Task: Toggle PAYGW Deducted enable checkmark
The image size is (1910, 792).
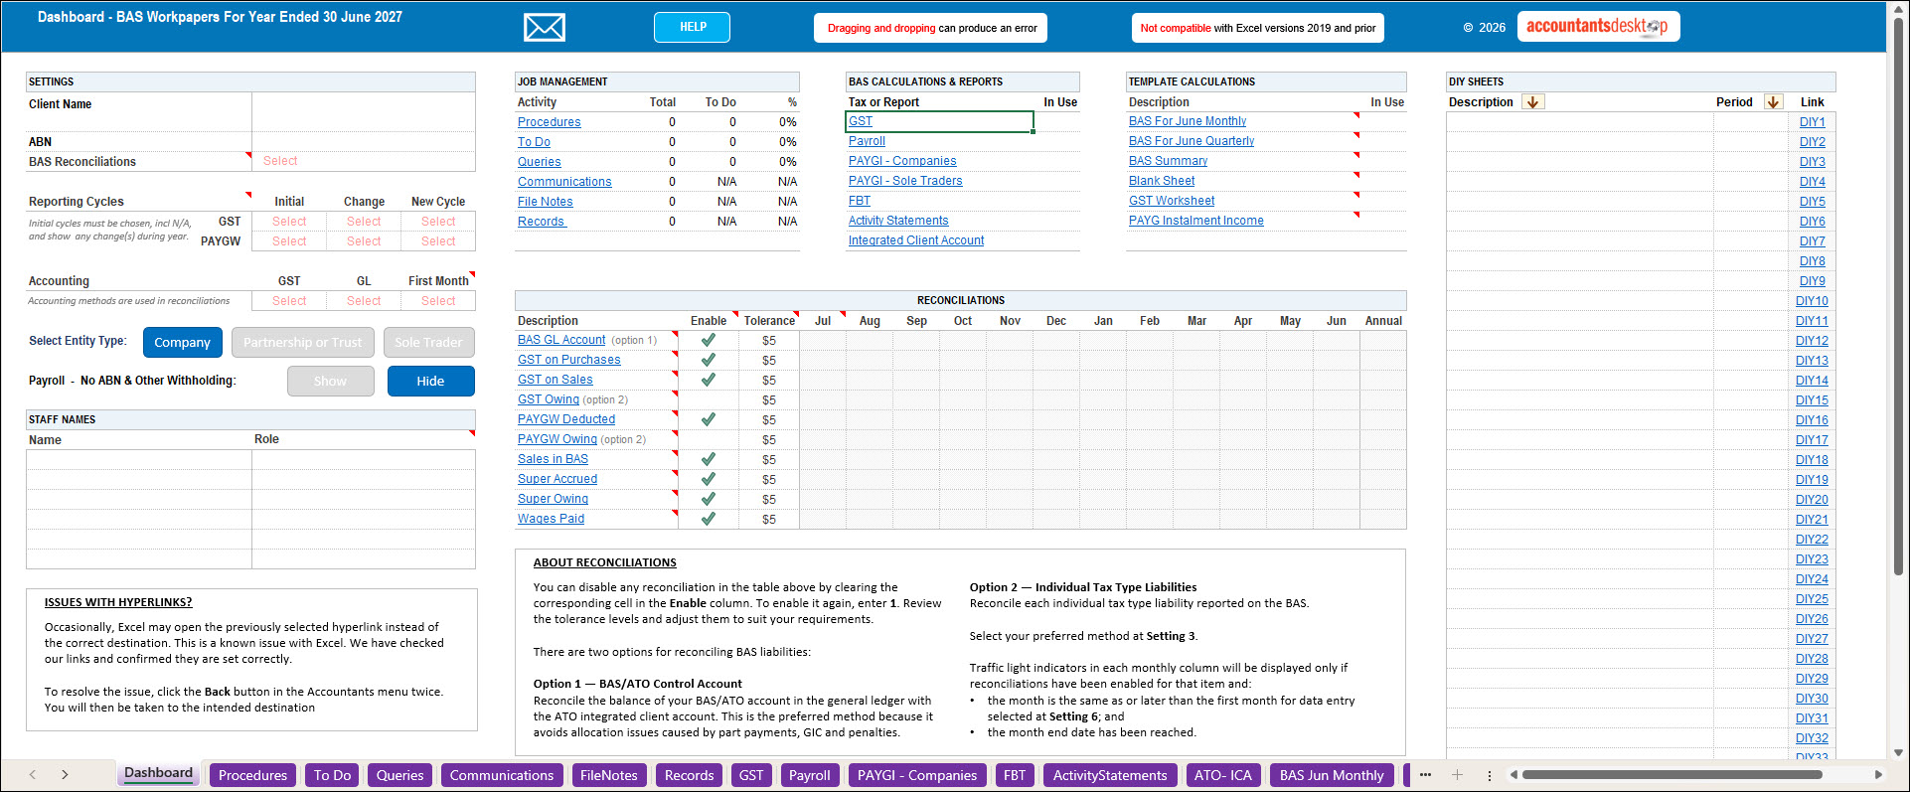Action: point(709,419)
